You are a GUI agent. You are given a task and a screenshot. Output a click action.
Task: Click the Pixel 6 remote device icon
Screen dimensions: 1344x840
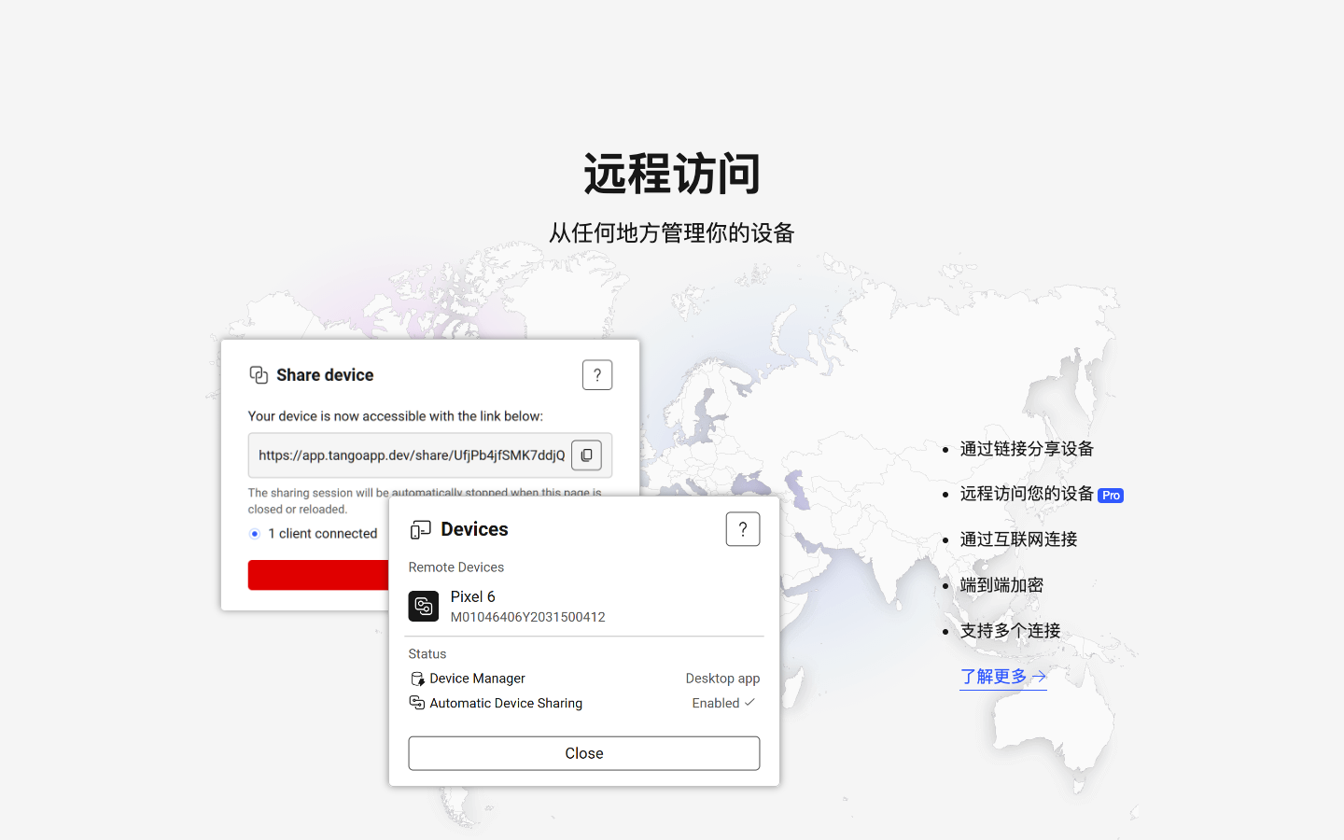[424, 607]
